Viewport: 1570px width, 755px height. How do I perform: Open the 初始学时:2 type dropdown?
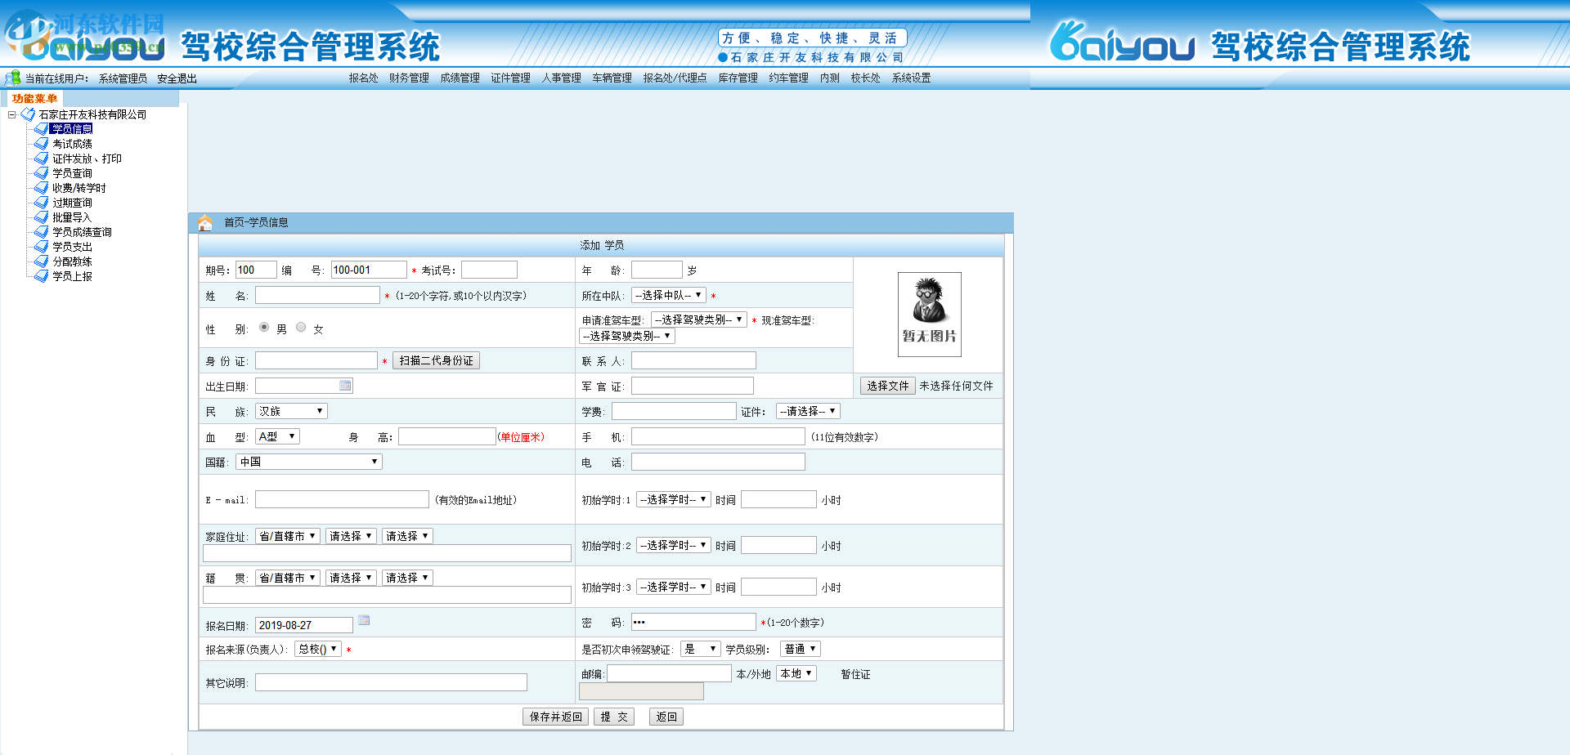(x=674, y=545)
